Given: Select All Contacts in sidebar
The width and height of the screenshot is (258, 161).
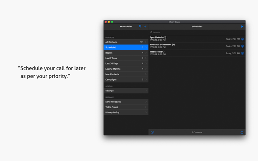Looking at the screenshot, I should [126, 42].
